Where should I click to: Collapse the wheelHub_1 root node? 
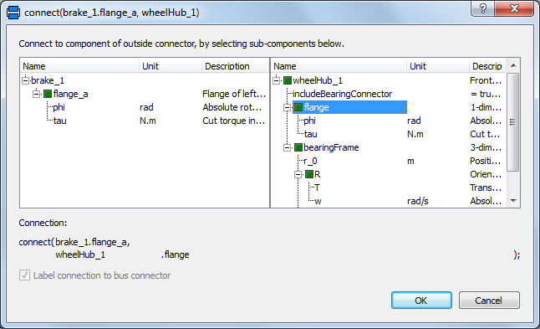[276, 80]
